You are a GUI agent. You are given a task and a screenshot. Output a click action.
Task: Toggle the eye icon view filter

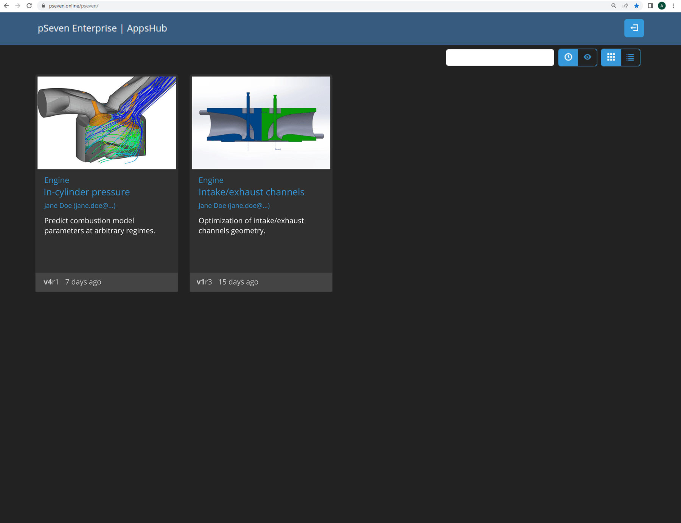coord(587,57)
